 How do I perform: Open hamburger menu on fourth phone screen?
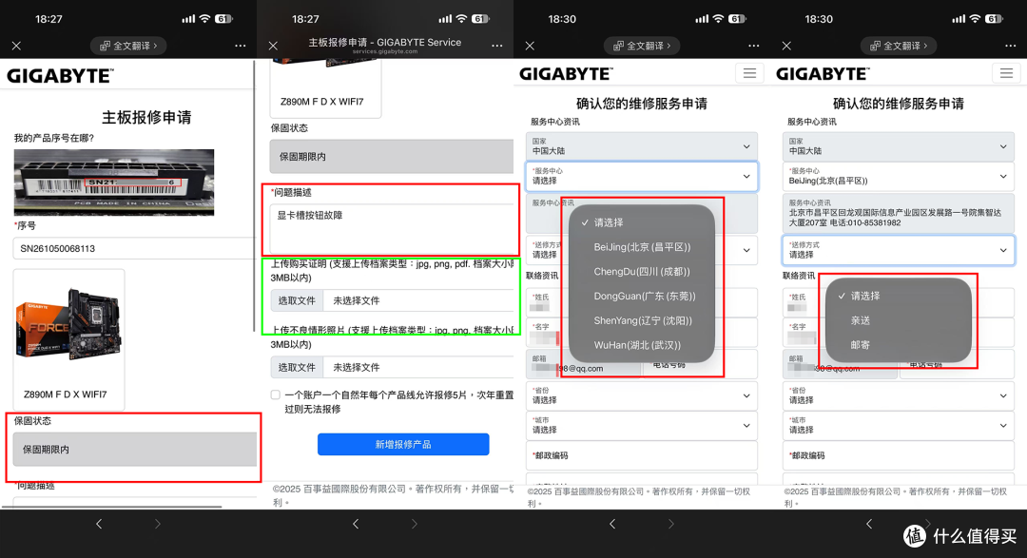(1006, 72)
